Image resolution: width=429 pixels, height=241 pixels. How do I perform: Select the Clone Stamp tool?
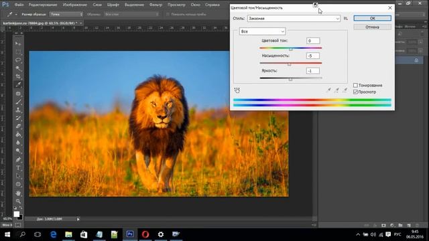(x=18, y=110)
